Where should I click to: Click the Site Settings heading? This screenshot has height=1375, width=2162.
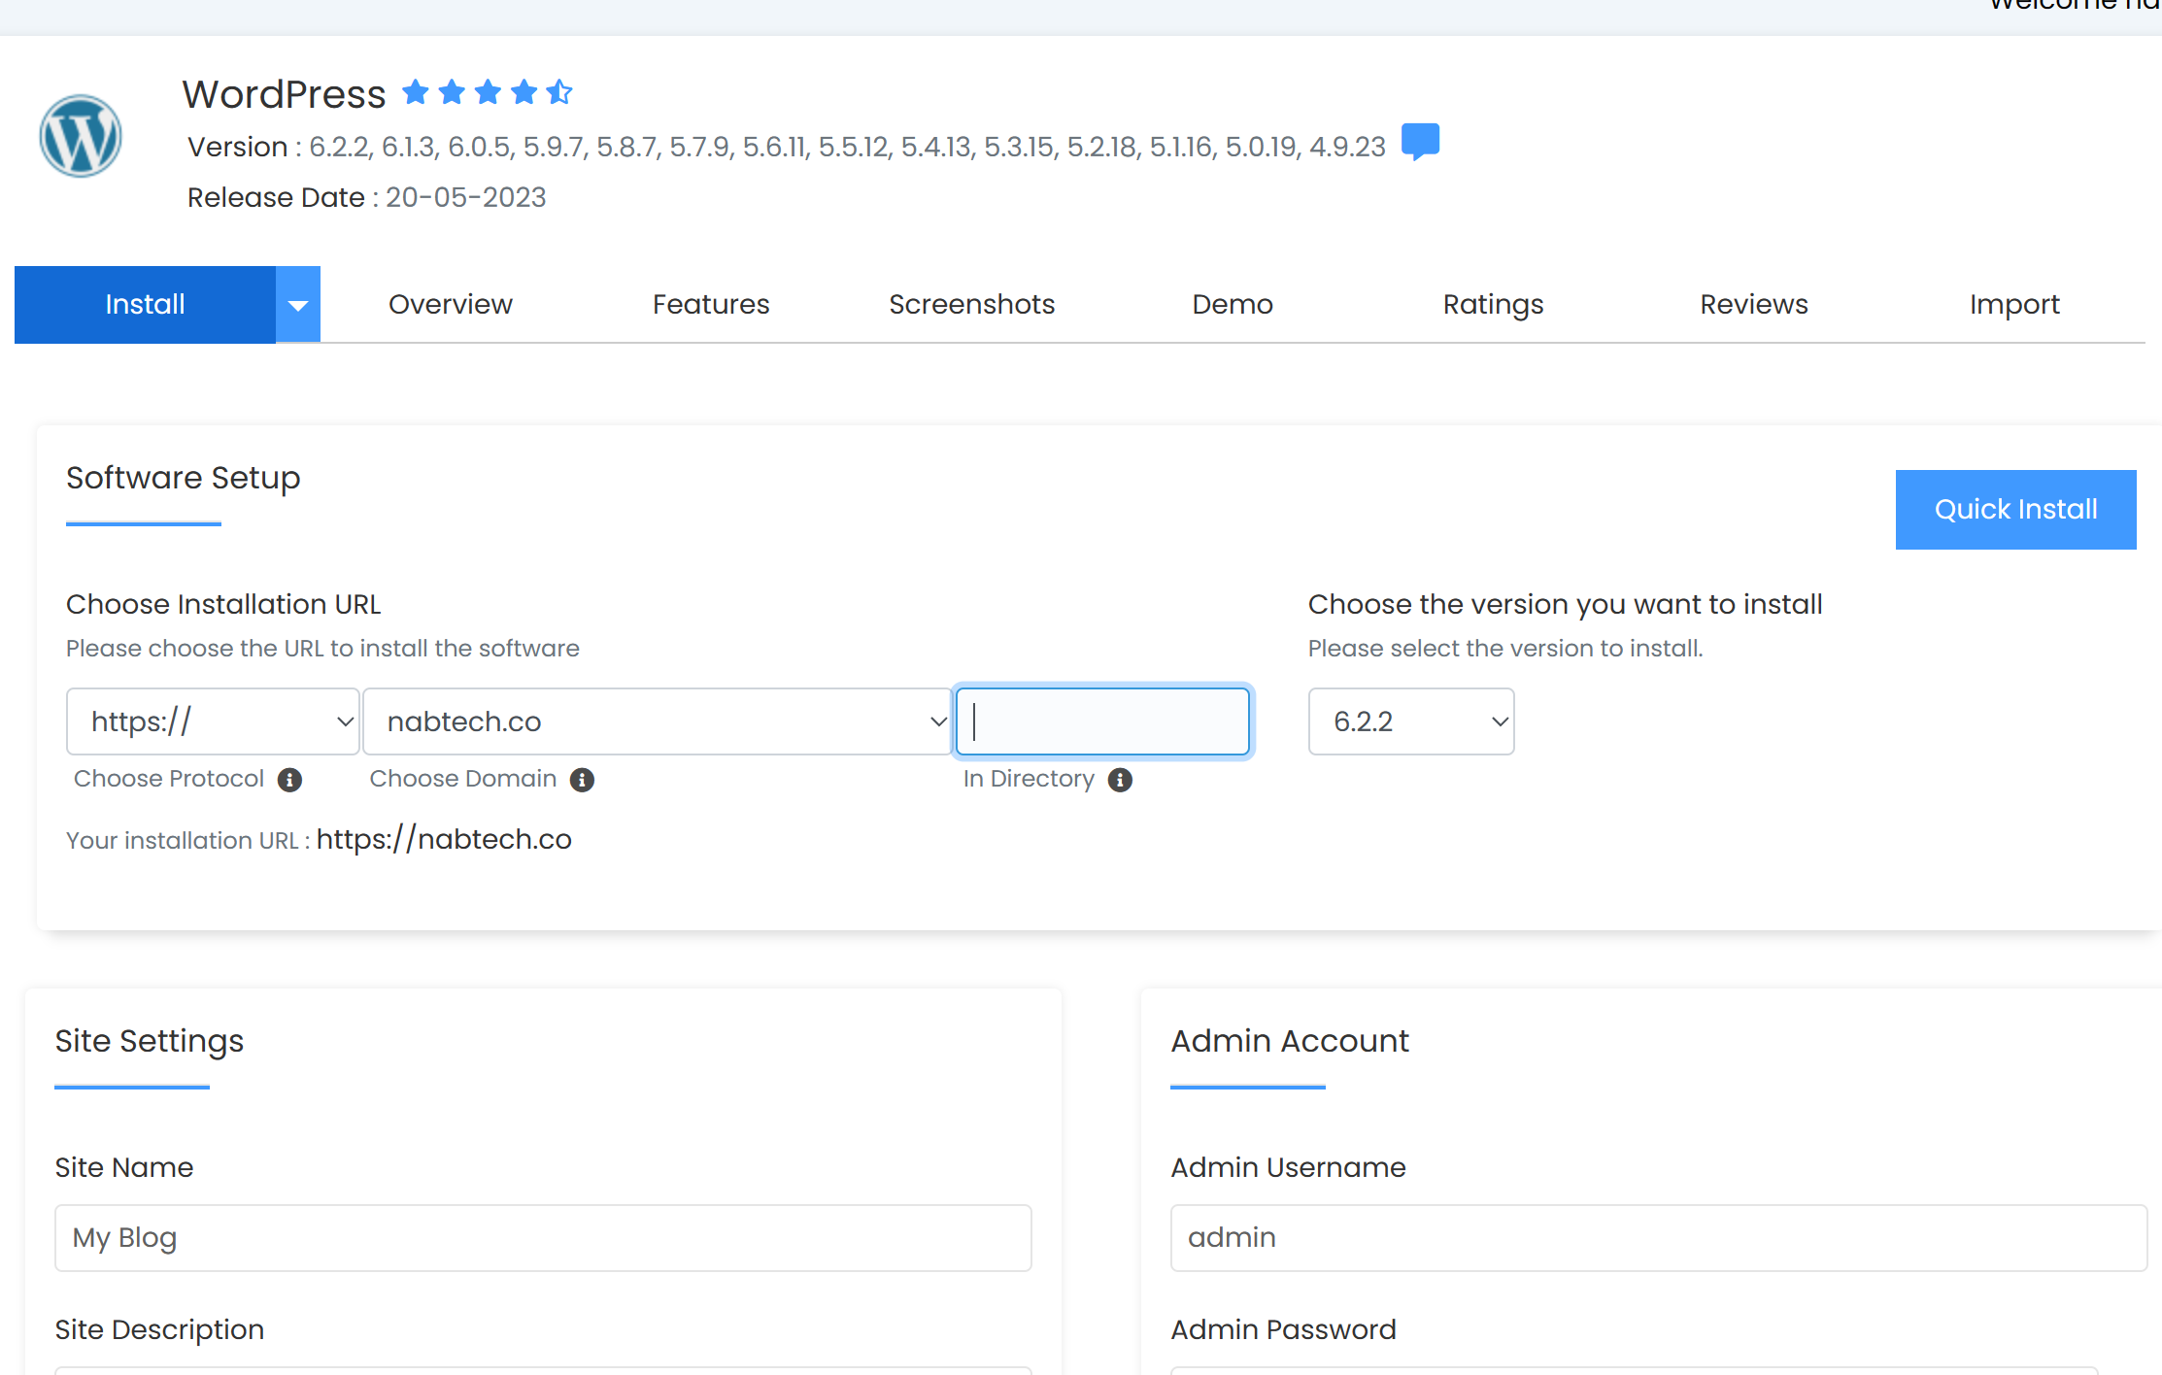point(150,1041)
